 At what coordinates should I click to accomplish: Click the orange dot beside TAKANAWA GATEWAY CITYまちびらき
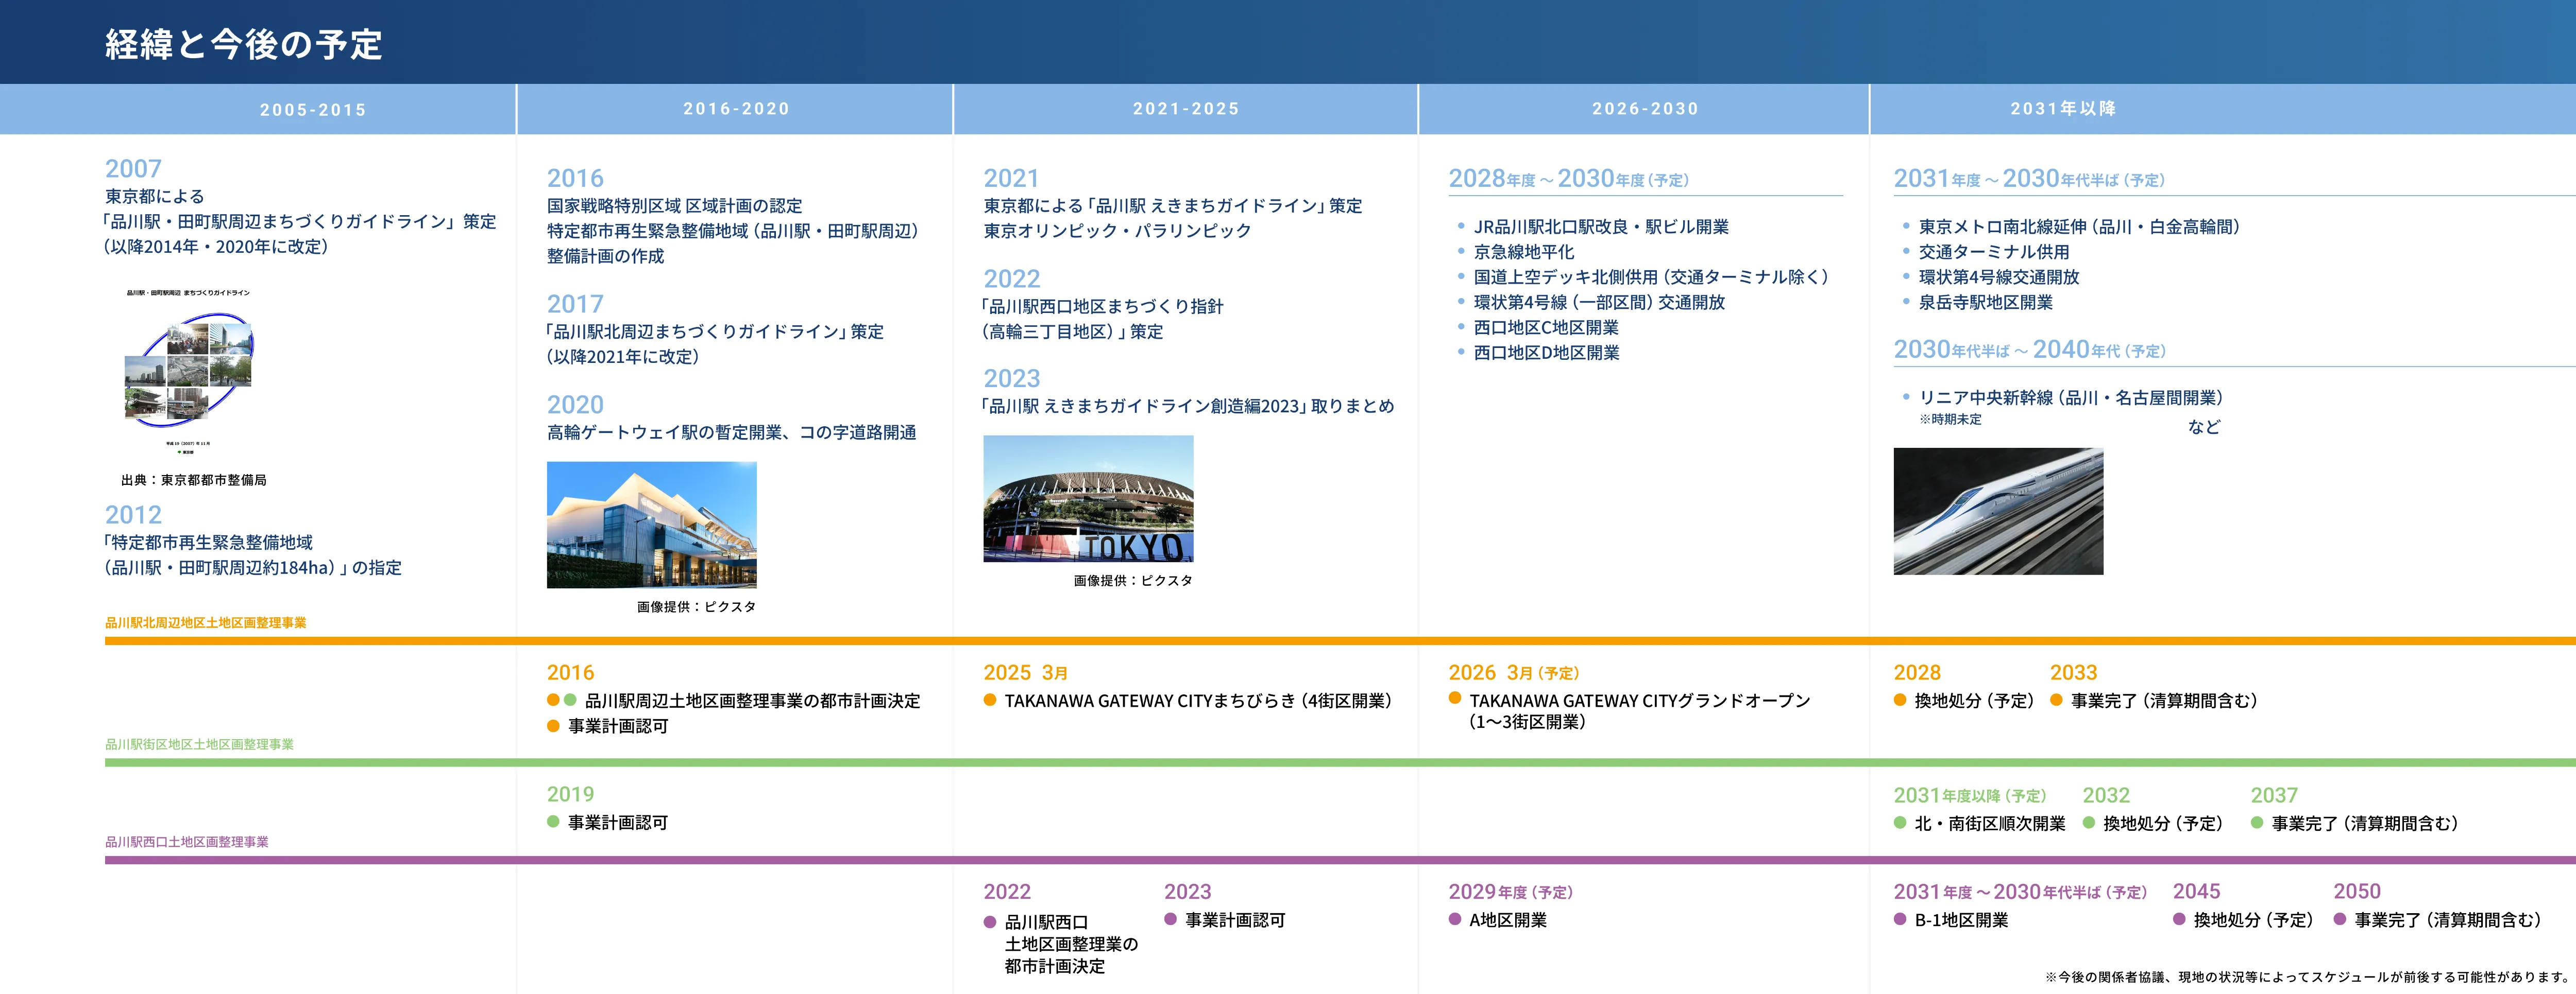tap(990, 700)
